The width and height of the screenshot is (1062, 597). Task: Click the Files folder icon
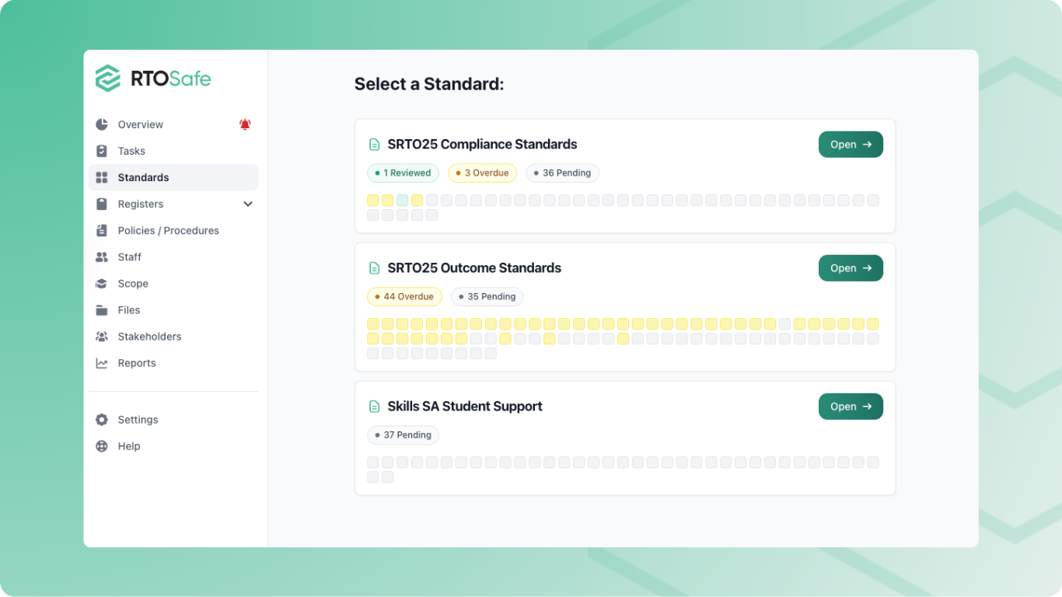[102, 310]
